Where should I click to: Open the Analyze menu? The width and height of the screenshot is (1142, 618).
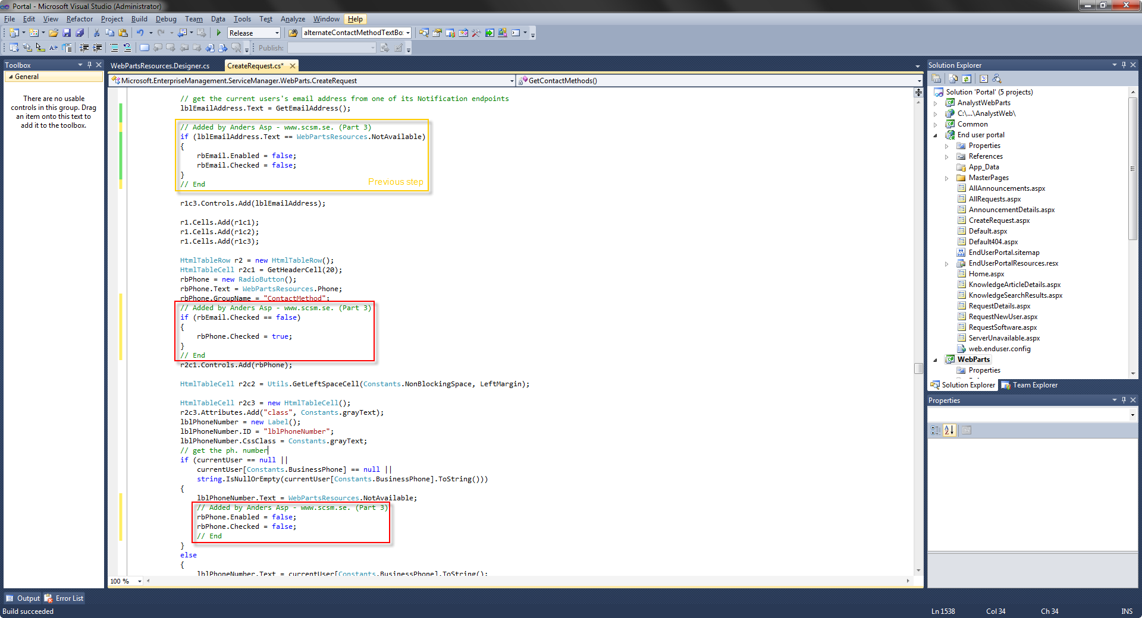293,19
